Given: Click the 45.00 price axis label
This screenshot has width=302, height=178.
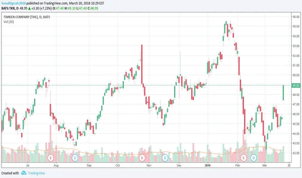Looking at the screenshot, I should pyautogui.click(x=296, y=124).
